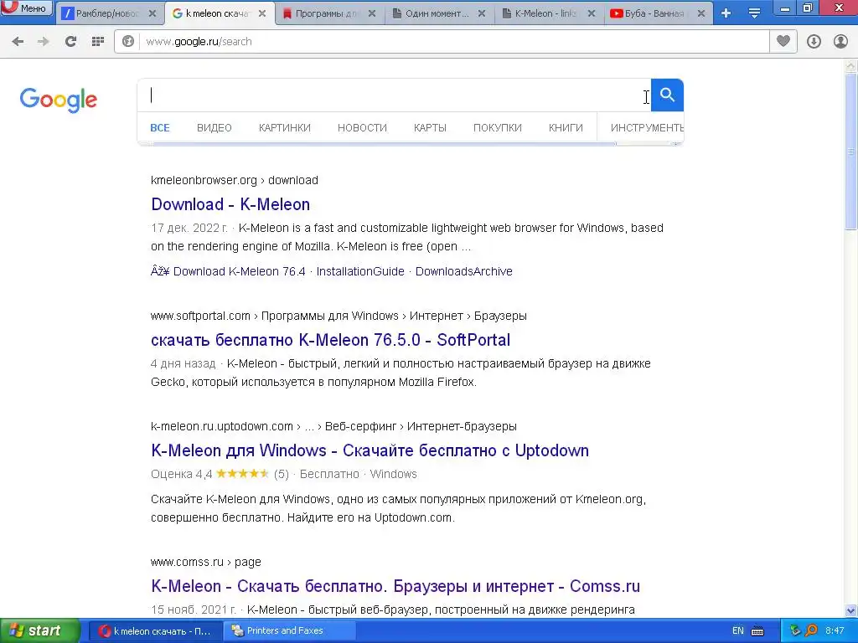Reload the page with refresh icon
858x643 pixels.
click(x=70, y=42)
